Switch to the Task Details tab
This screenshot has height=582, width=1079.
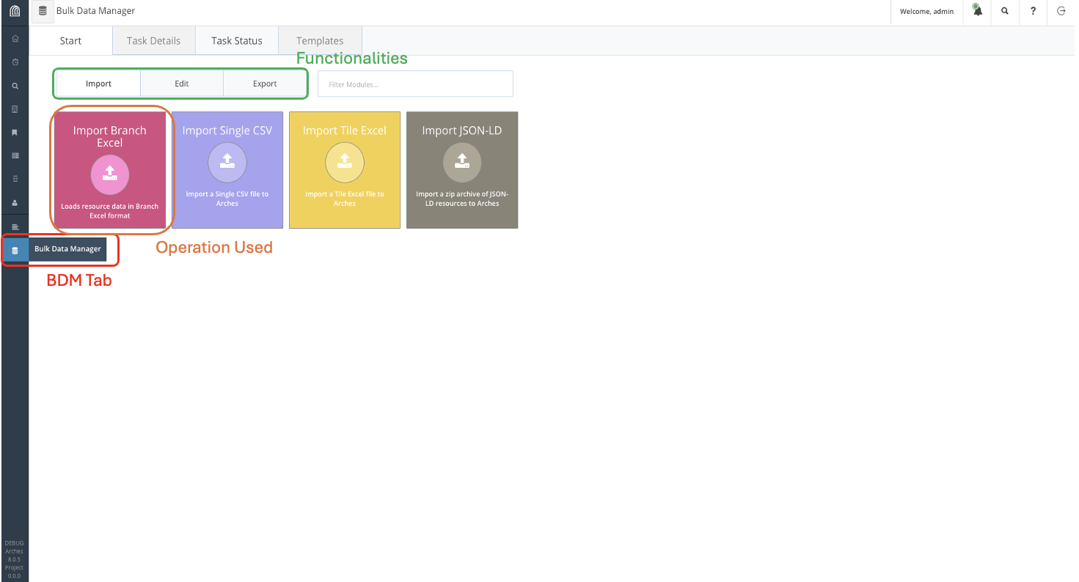153,41
